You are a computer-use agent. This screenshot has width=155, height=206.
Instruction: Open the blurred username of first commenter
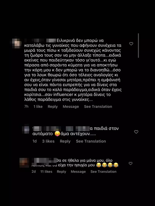(x=40, y=41)
